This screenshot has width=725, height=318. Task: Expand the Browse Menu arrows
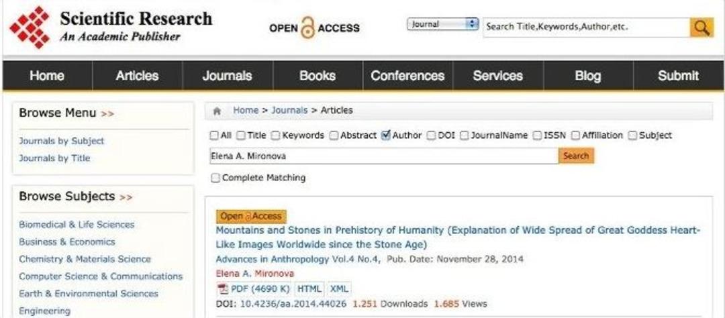pos(107,113)
